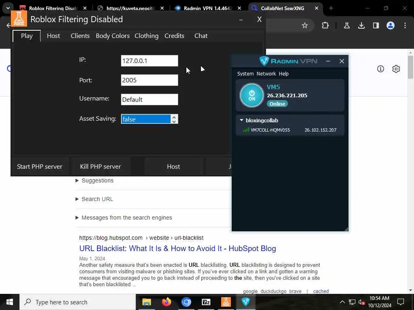Open the Windows Start menu
The image size is (414, 310).
coord(10,302)
